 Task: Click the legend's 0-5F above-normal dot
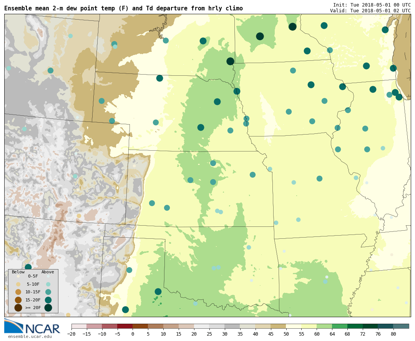tap(48, 276)
